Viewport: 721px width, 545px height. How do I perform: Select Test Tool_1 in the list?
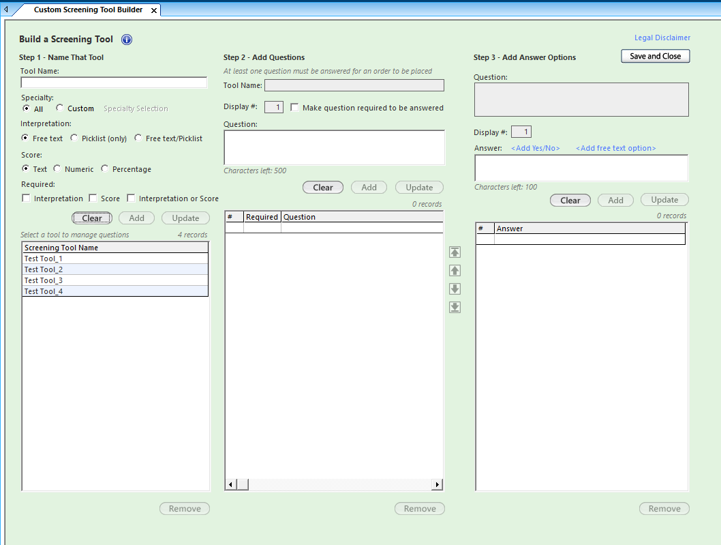point(115,259)
